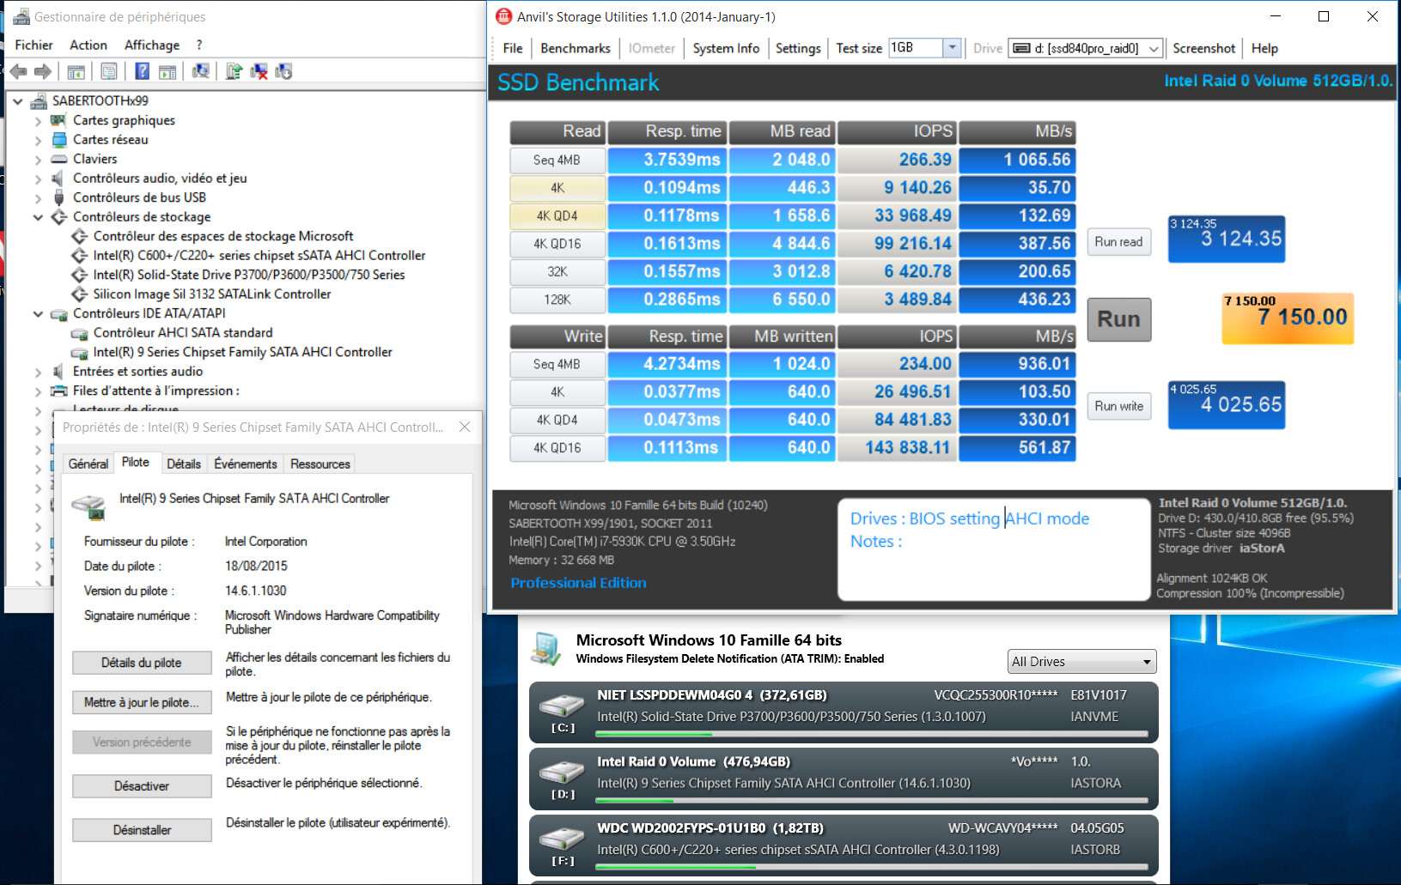Collapse the Contrôleurs de stockage node

[x=38, y=217]
